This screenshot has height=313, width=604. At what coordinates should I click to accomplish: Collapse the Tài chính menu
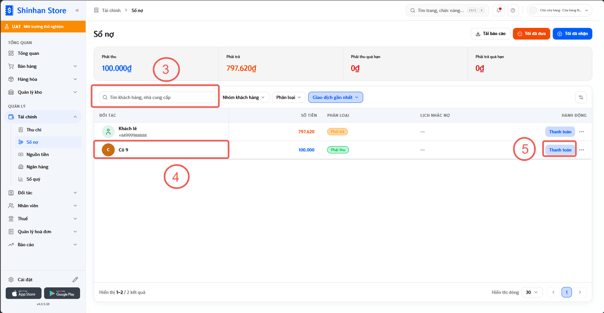pos(43,117)
